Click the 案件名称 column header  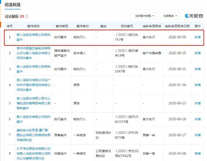33,26
